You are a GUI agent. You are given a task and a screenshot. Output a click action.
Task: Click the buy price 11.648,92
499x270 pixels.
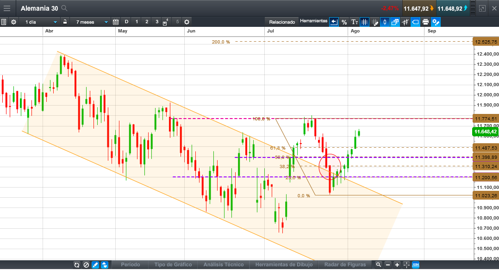coord(452,9)
